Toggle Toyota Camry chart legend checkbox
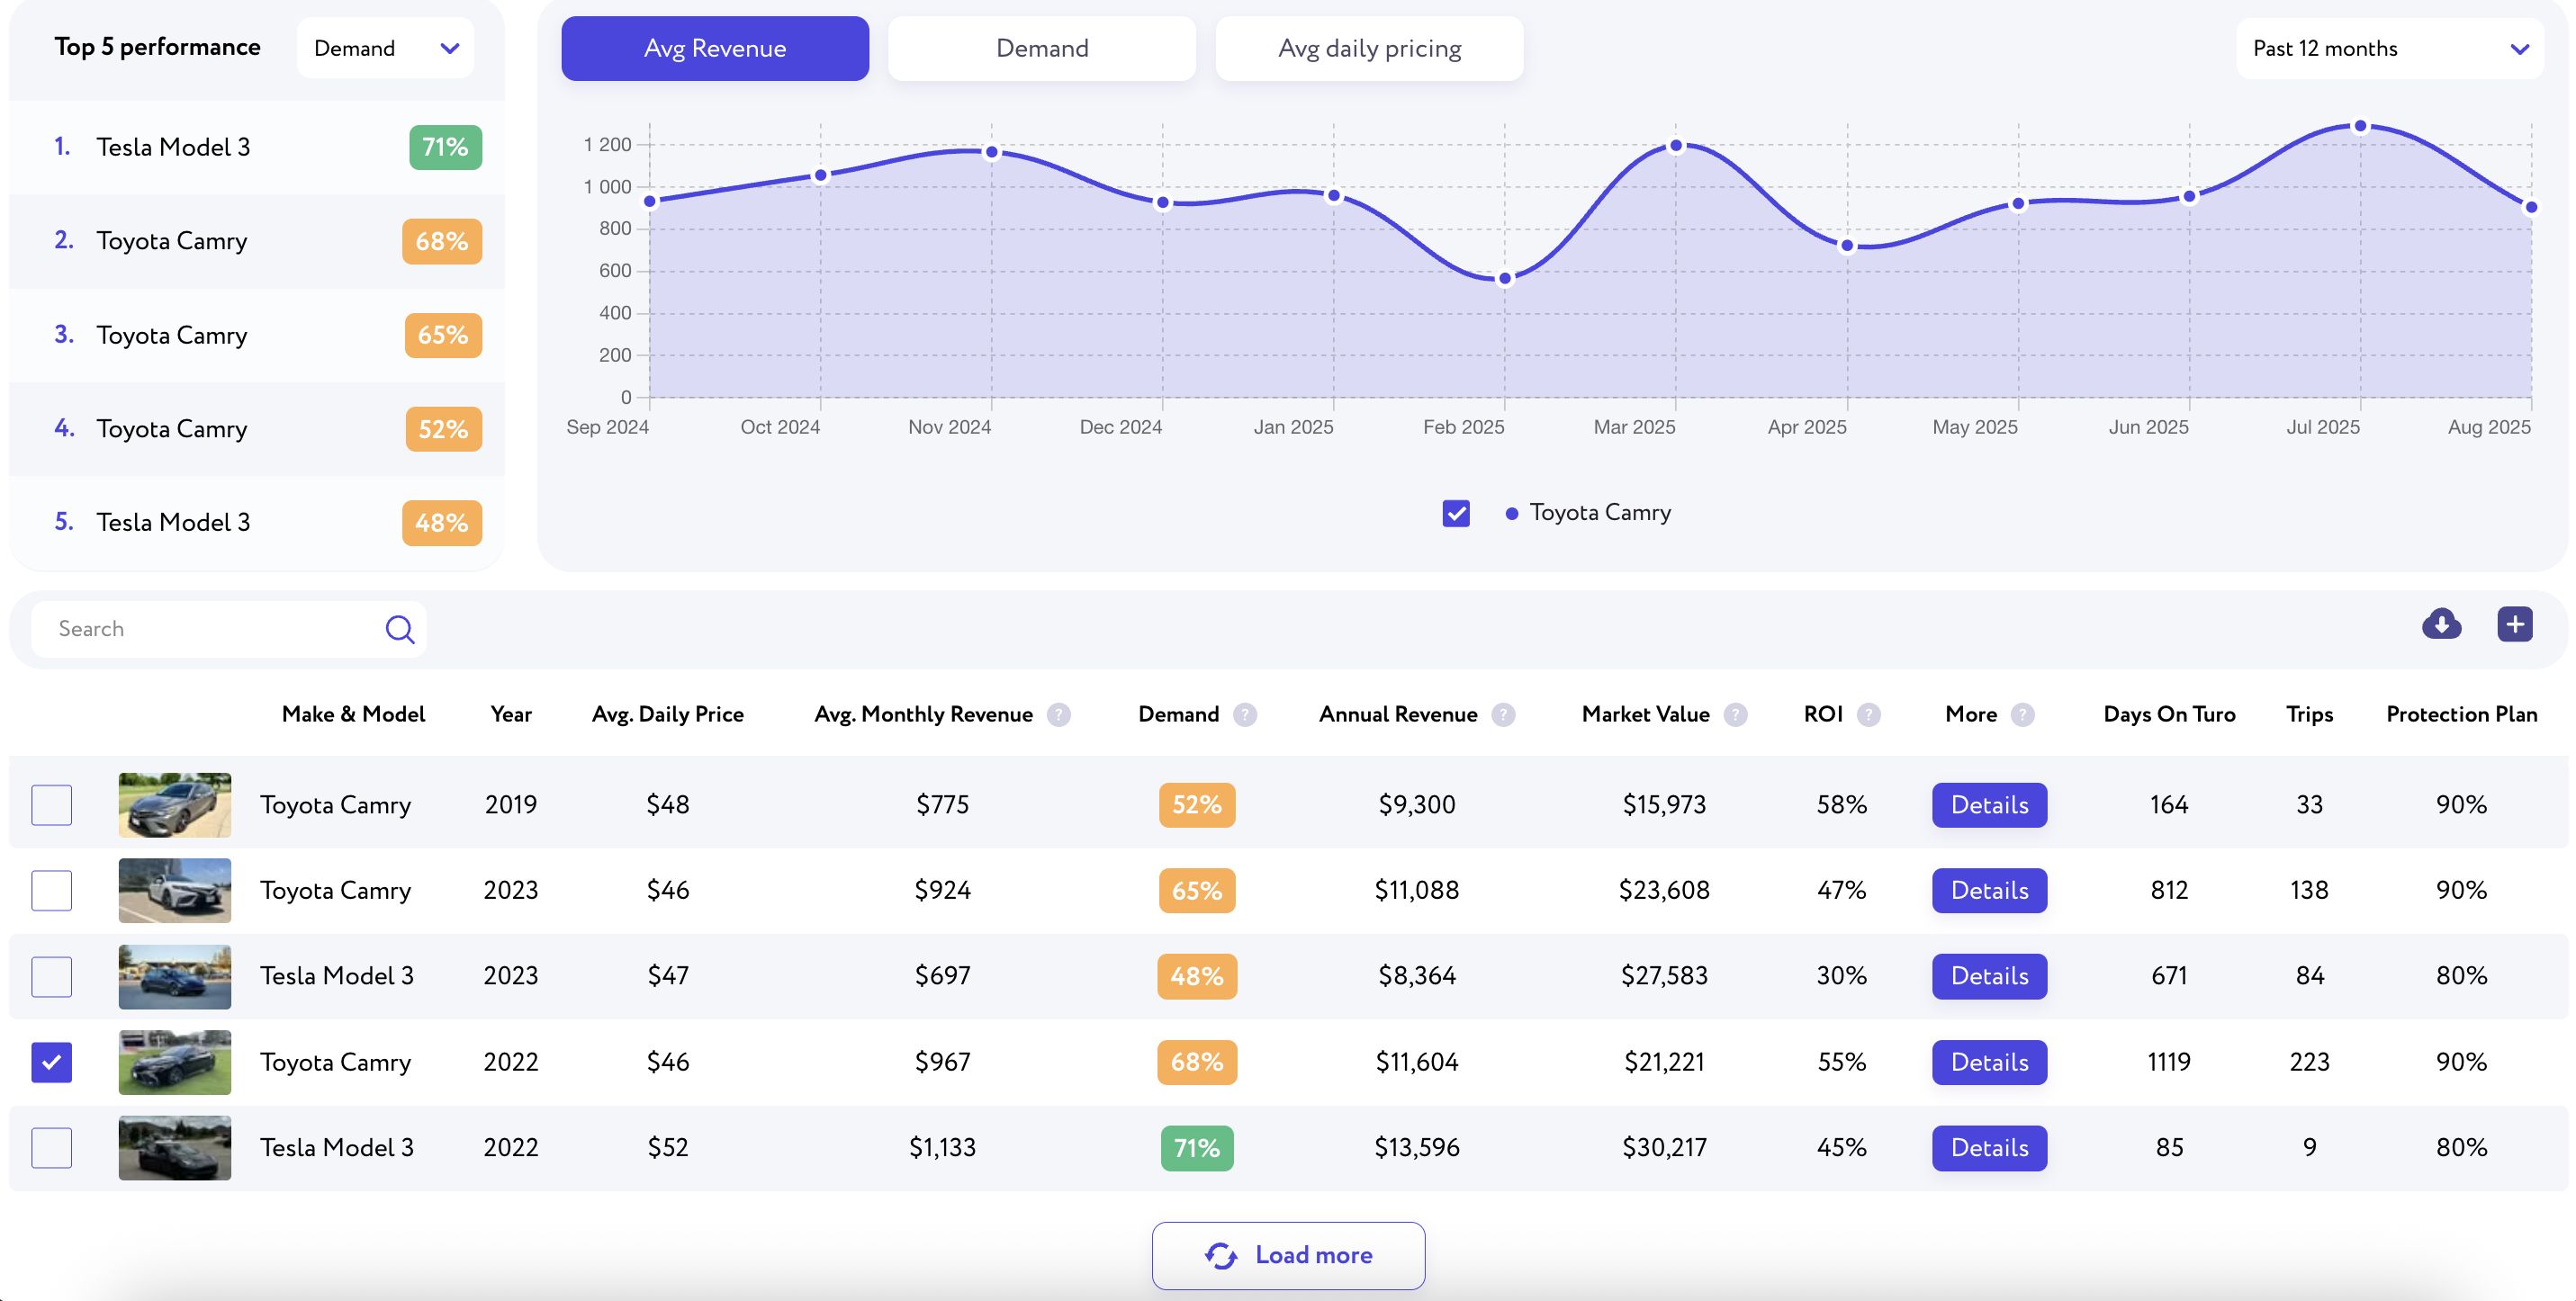The width and height of the screenshot is (2576, 1301). tap(1456, 513)
